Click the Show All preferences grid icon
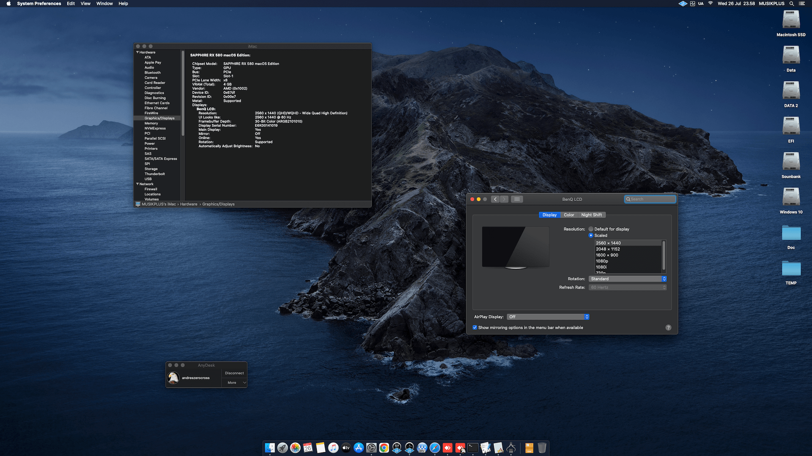 (517, 199)
